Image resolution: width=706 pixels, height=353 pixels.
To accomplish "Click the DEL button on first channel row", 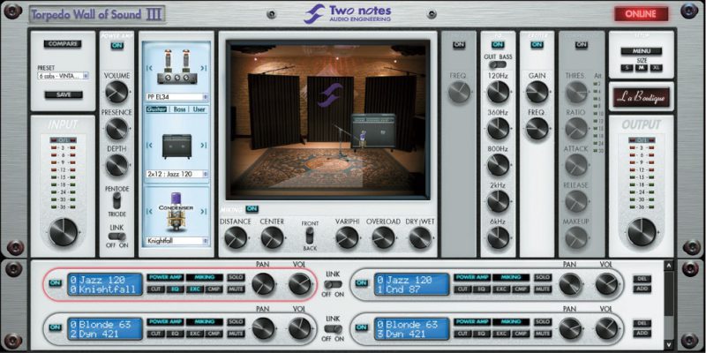I will (642, 279).
